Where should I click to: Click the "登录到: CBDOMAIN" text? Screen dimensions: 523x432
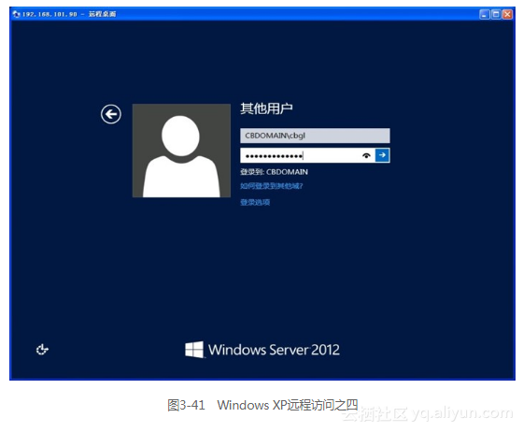(274, 172)
